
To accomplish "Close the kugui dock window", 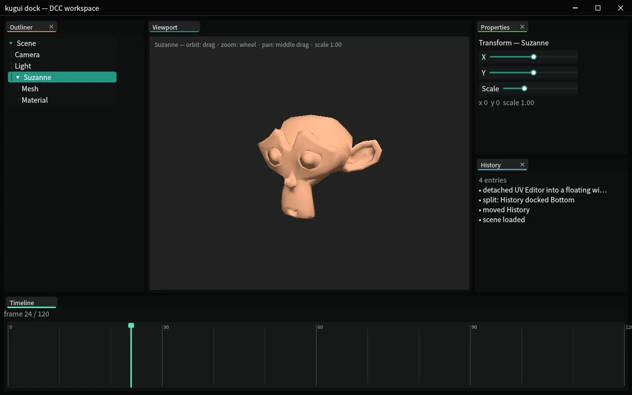I will coord(621,8).
